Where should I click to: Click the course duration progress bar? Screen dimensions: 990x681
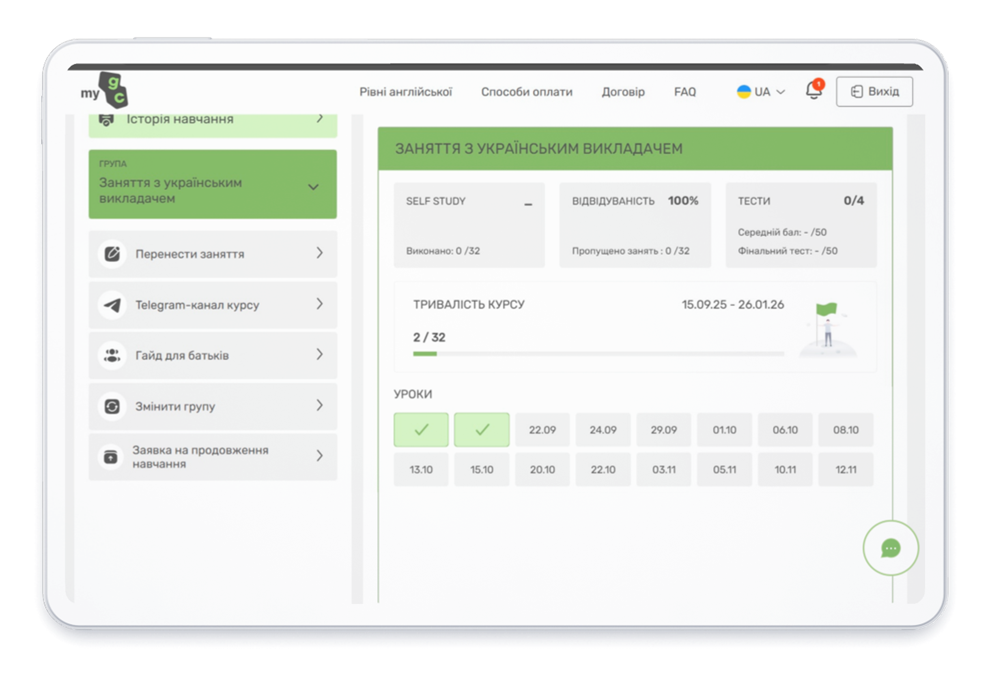(598, 354)
